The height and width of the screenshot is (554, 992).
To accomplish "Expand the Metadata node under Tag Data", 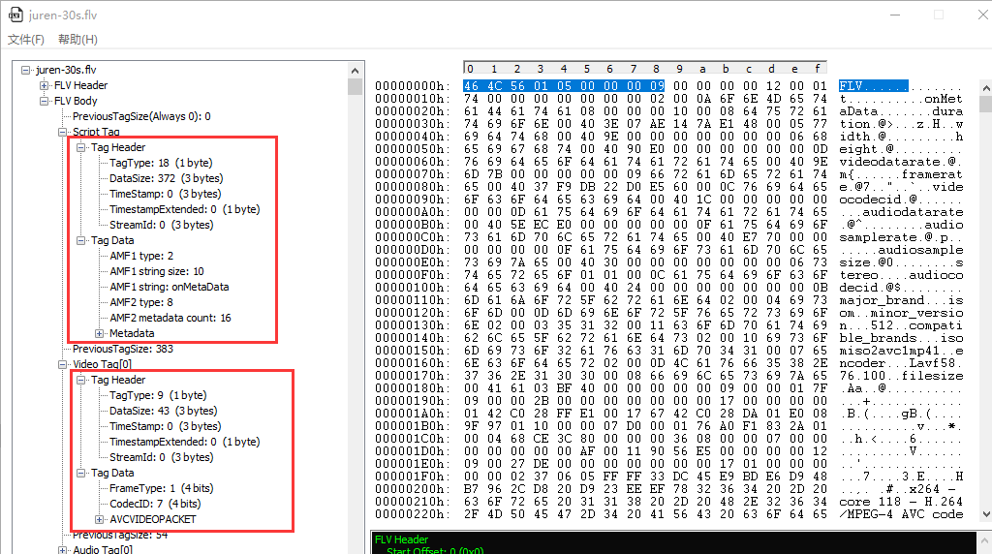I will click(x=100, y=333).
